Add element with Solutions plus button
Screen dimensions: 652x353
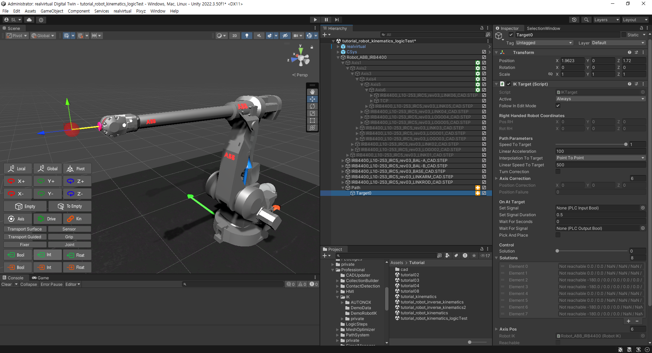click(x=629, y=321)
